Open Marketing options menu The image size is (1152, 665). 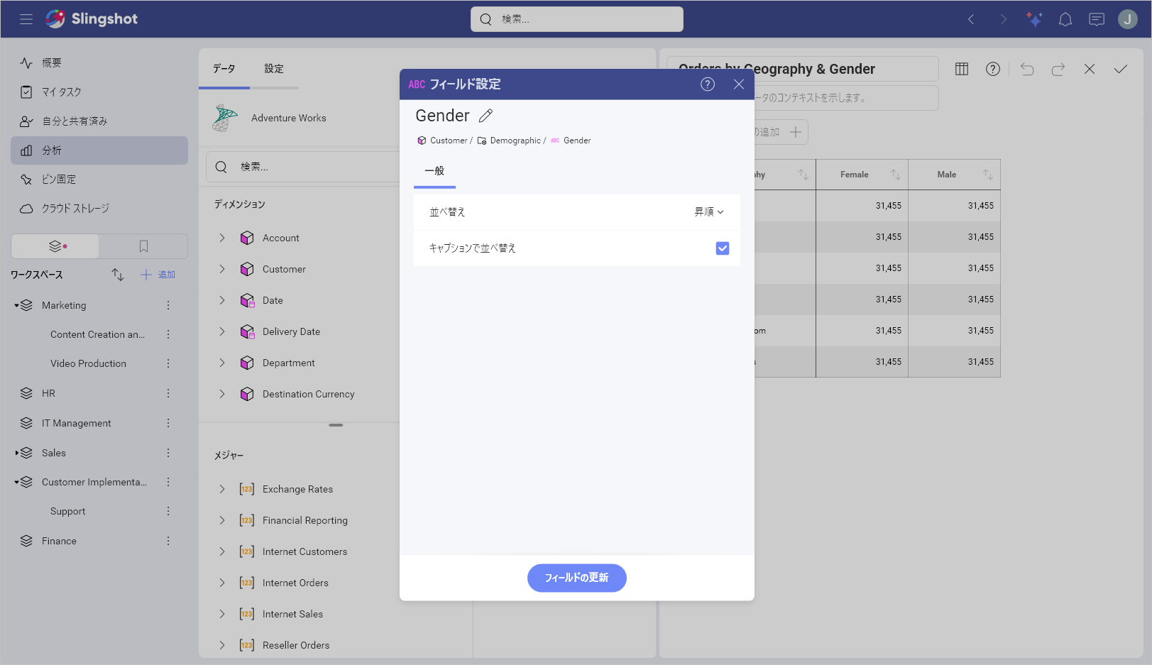[168, 306]
